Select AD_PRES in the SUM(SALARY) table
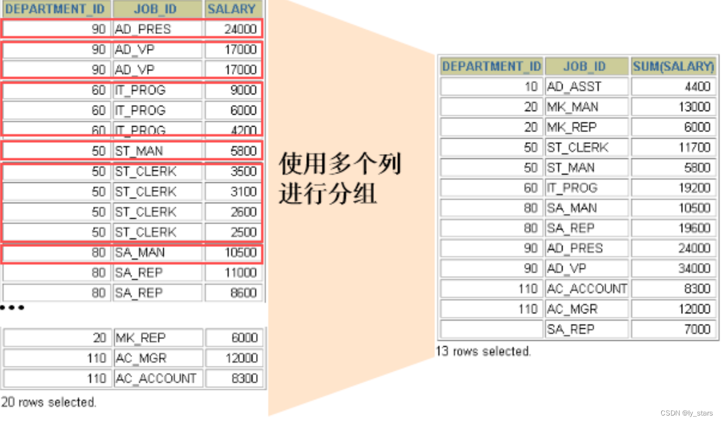 point(586,248)
